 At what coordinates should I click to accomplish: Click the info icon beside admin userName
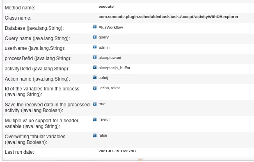95,47
